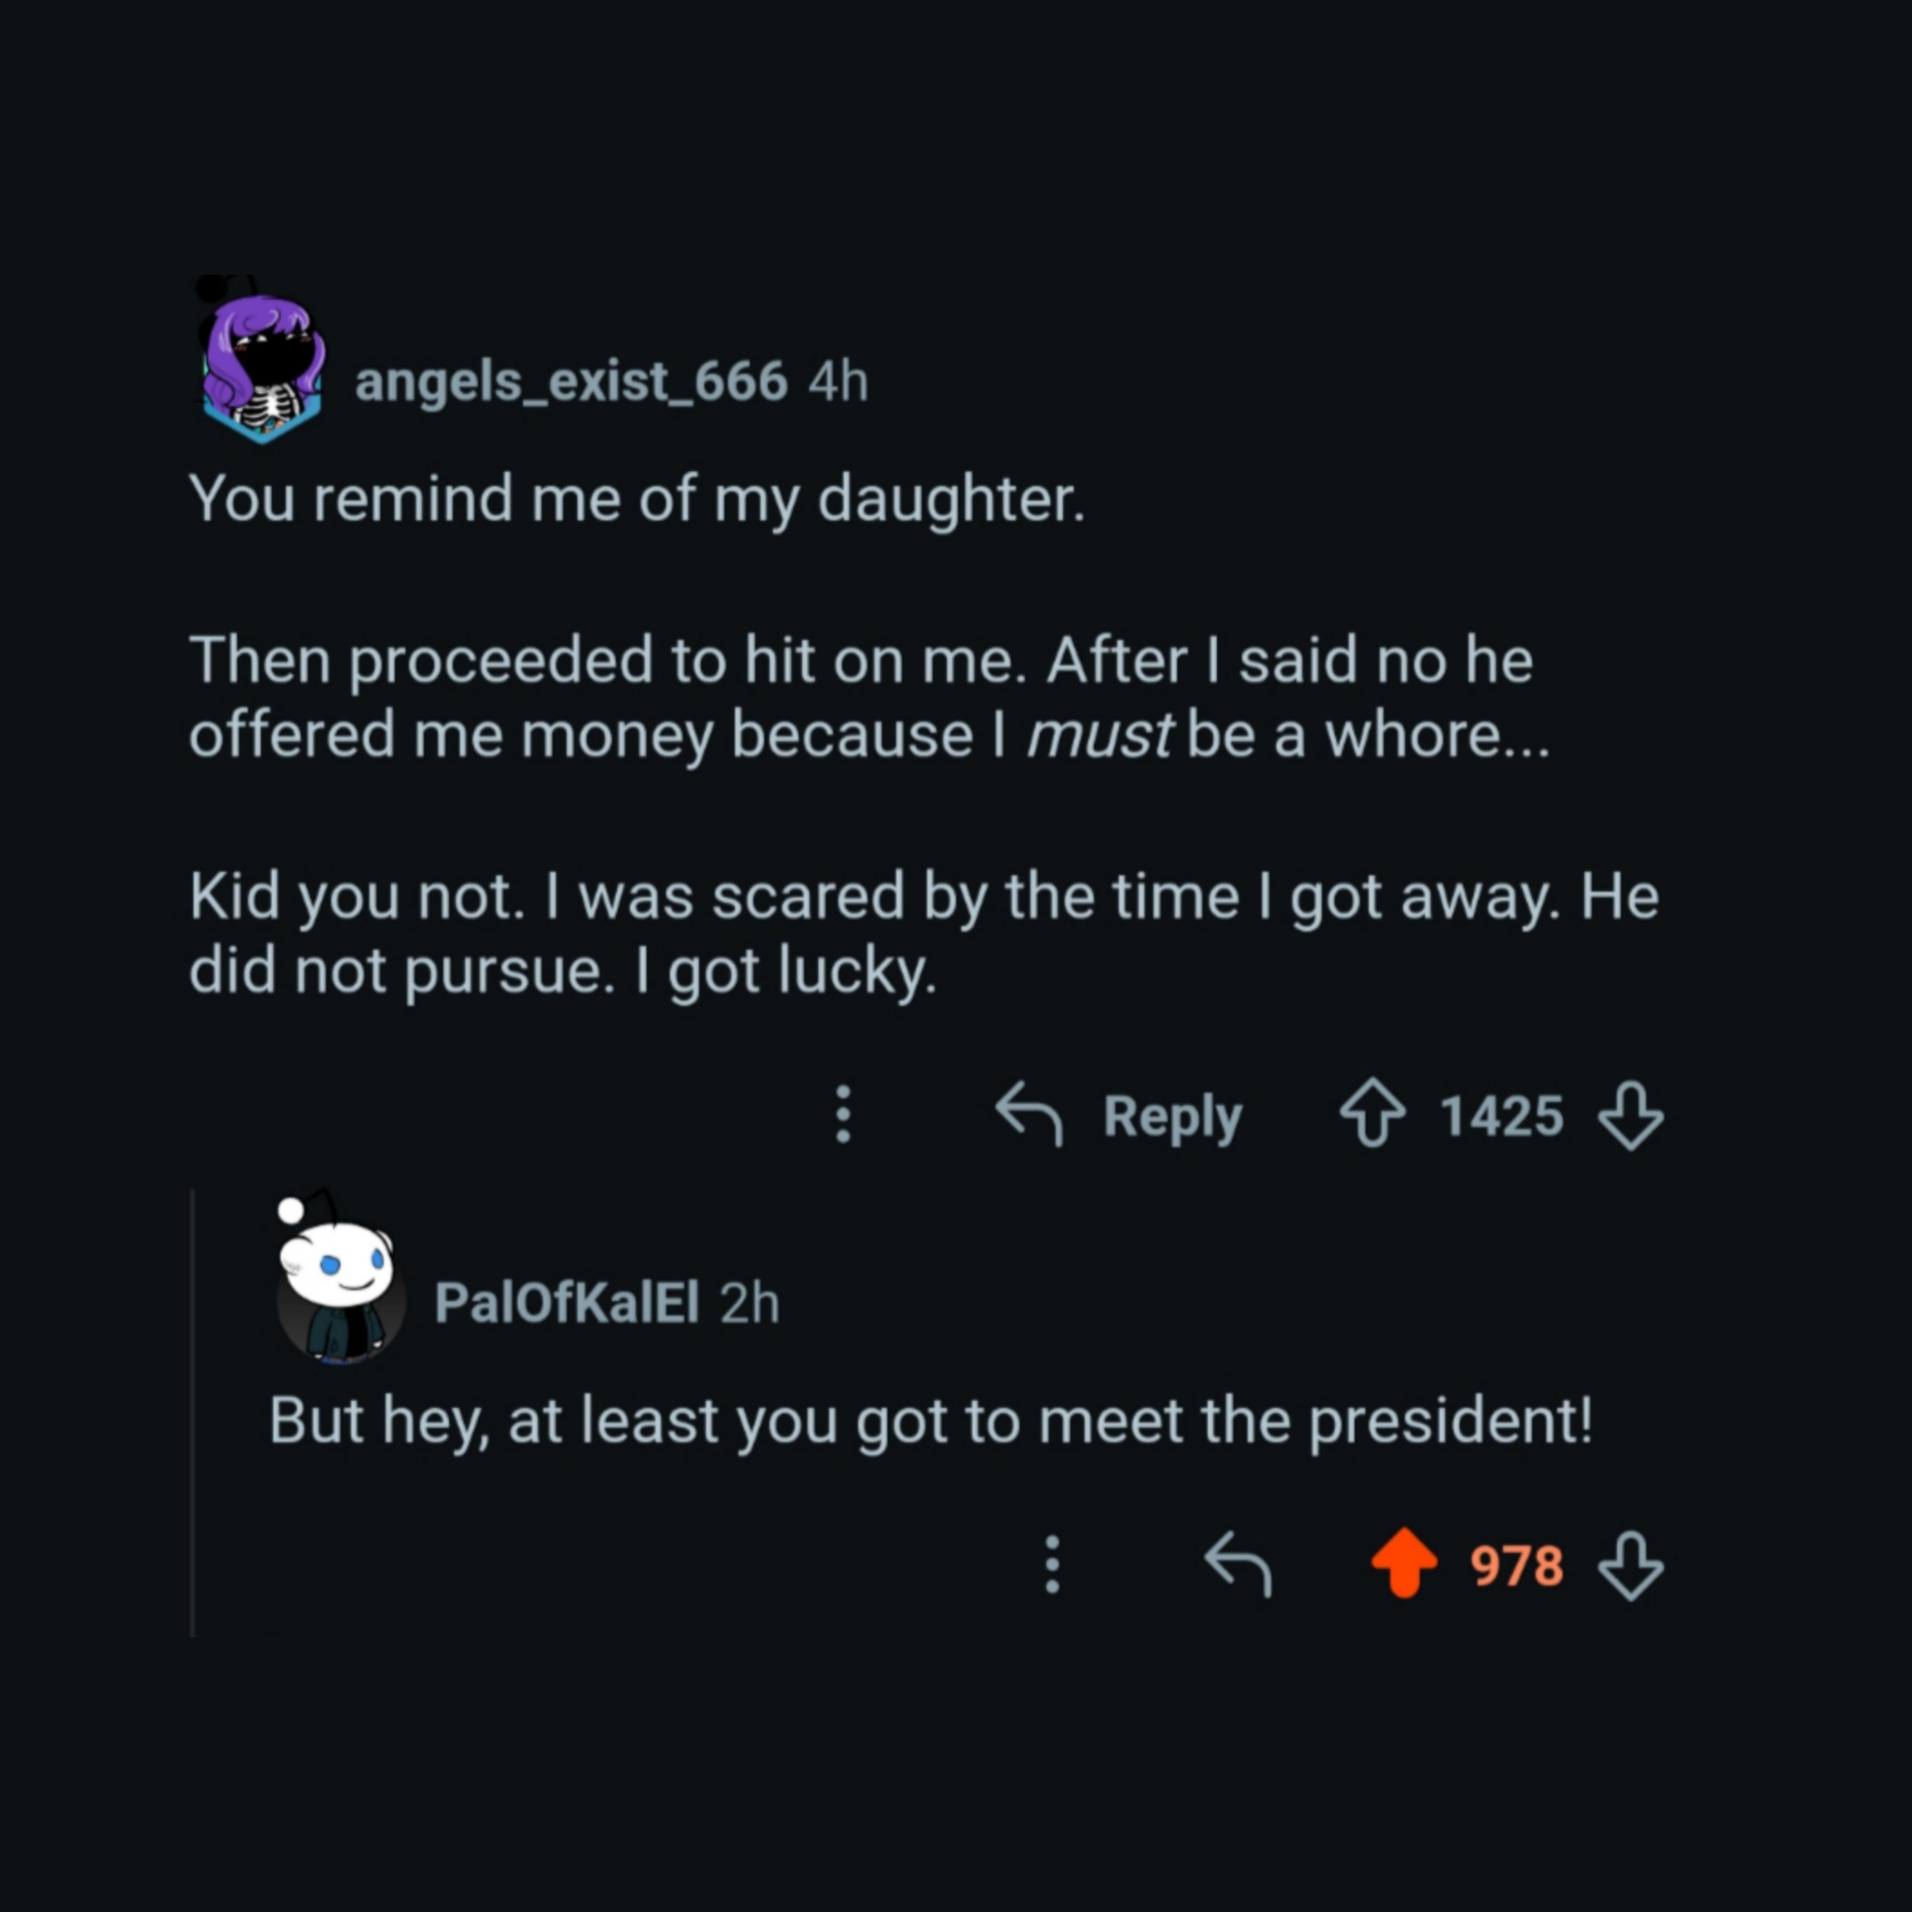Select the "You remind me of my daughter" text

tap(638, 498)
